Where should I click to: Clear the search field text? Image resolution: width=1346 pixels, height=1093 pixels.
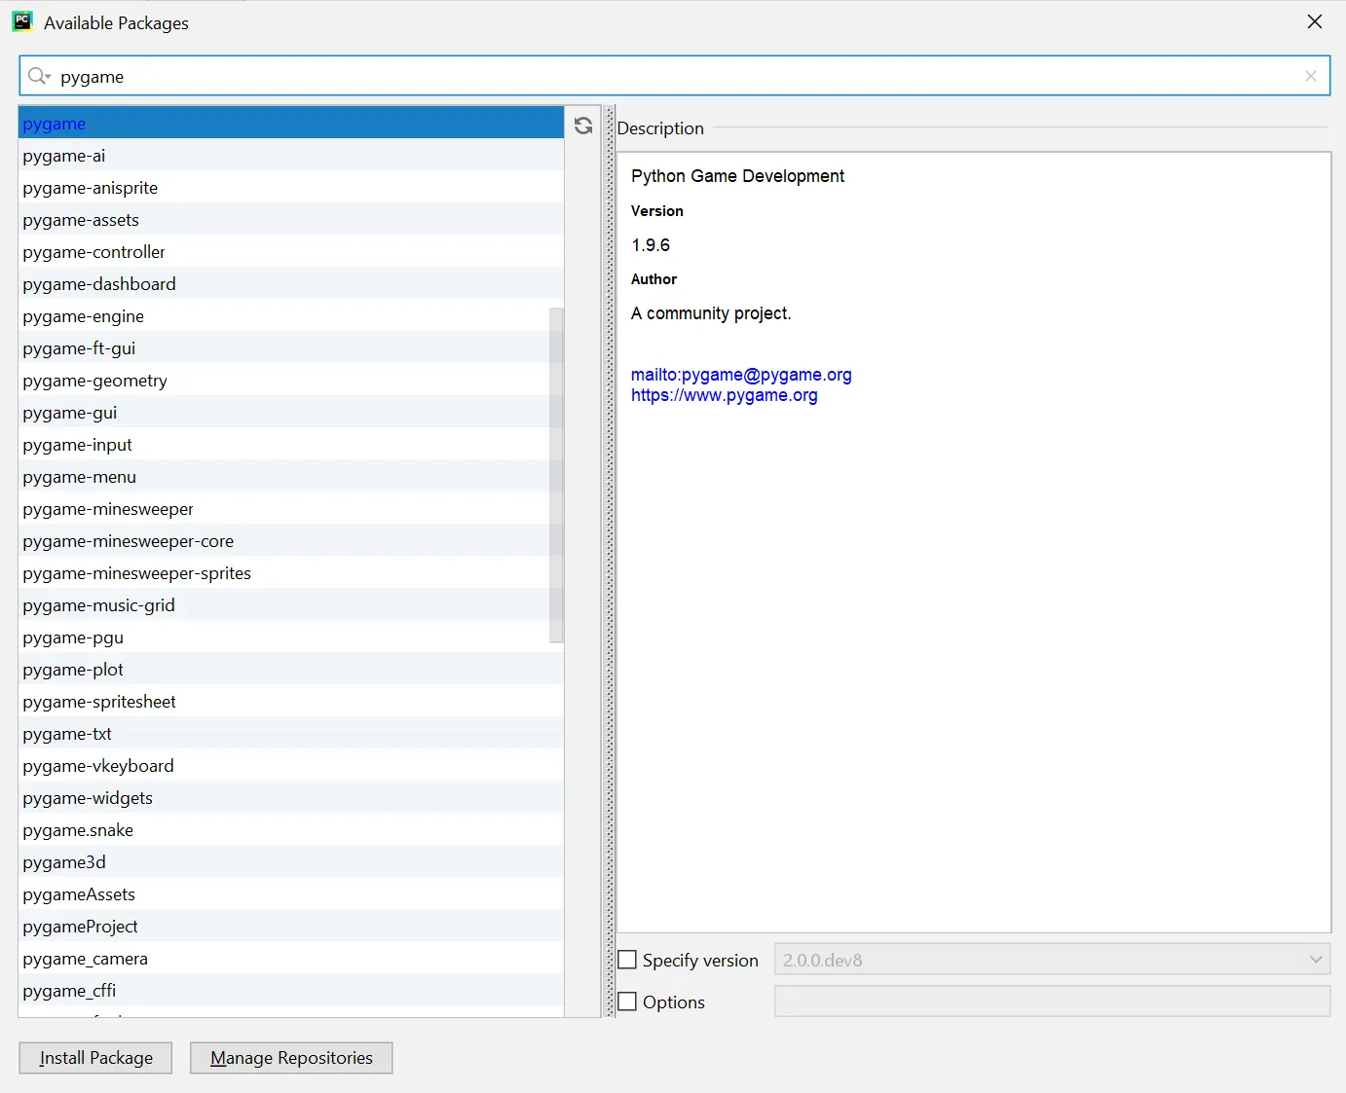[x=1311, y=76]
